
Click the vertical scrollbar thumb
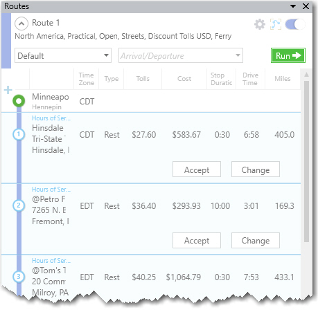coord(306,161)
